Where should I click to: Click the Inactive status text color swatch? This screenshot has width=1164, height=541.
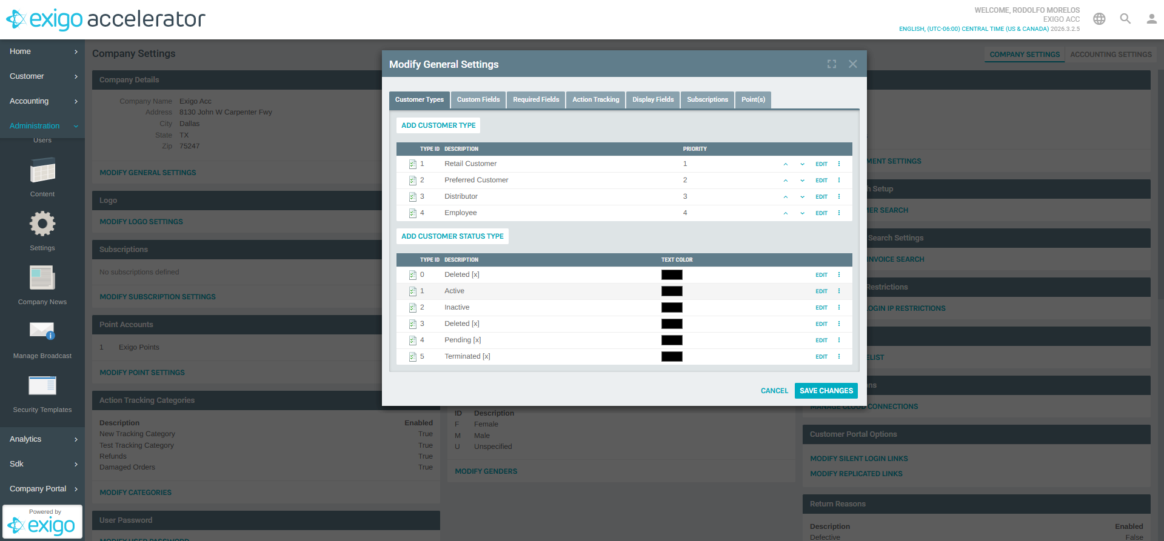coord(672,308)
